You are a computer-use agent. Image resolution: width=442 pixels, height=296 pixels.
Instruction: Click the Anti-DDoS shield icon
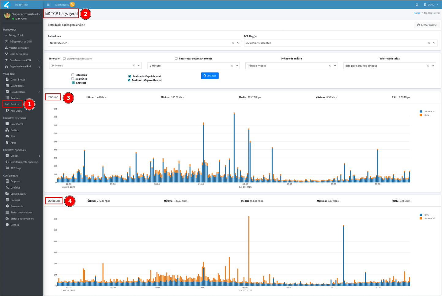coord(7,111)
